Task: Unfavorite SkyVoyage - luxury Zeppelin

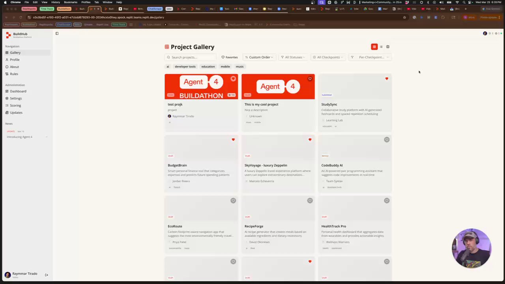Action: pyautogui.click(x=310, y=140)
